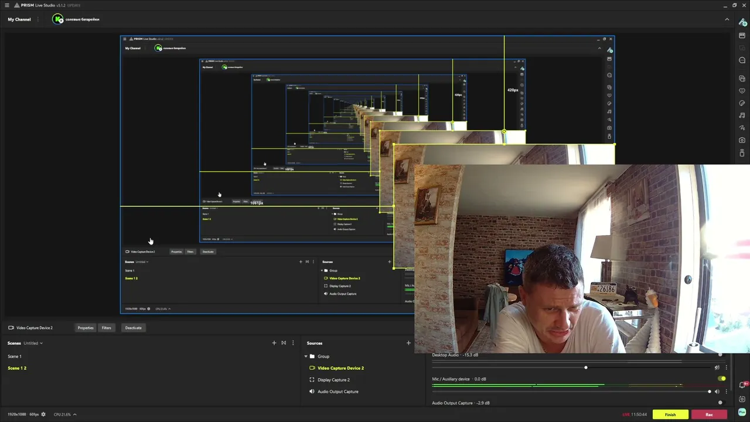Open the camera icon in sidebar
This screenshot has height=422, width=750.
(x=742, y=140)
